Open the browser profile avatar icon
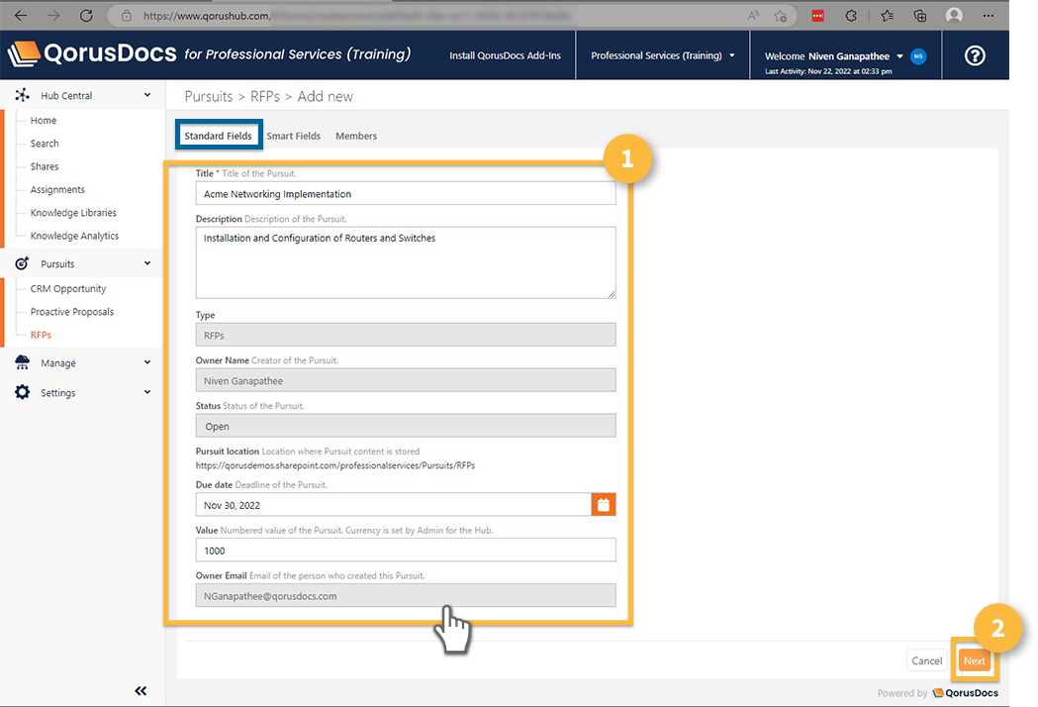 tap(954, 15)
